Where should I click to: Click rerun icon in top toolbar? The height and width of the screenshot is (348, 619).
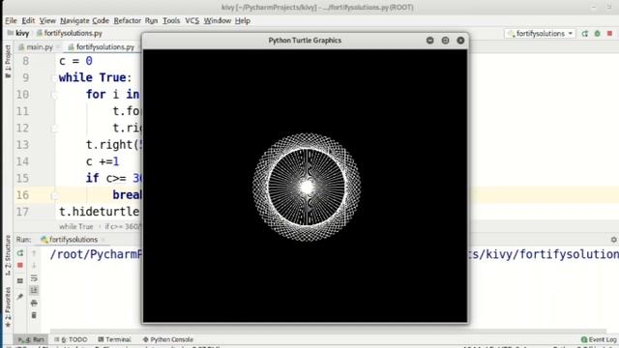584,34
